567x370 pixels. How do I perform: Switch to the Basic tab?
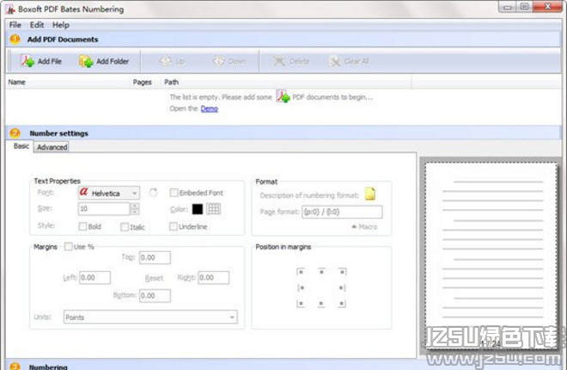click(x=21, y=146)
